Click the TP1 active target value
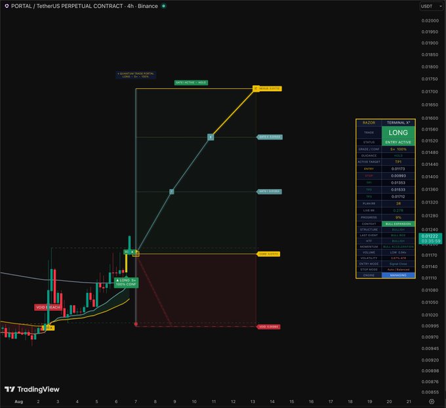 (x=398, y=161)
